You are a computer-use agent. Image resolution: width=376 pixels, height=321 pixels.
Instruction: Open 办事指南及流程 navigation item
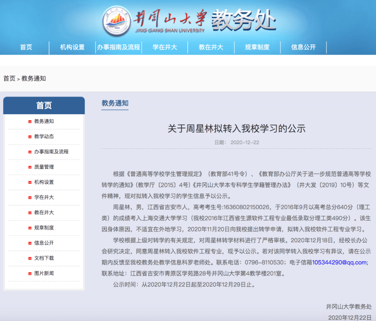point(118,48)
